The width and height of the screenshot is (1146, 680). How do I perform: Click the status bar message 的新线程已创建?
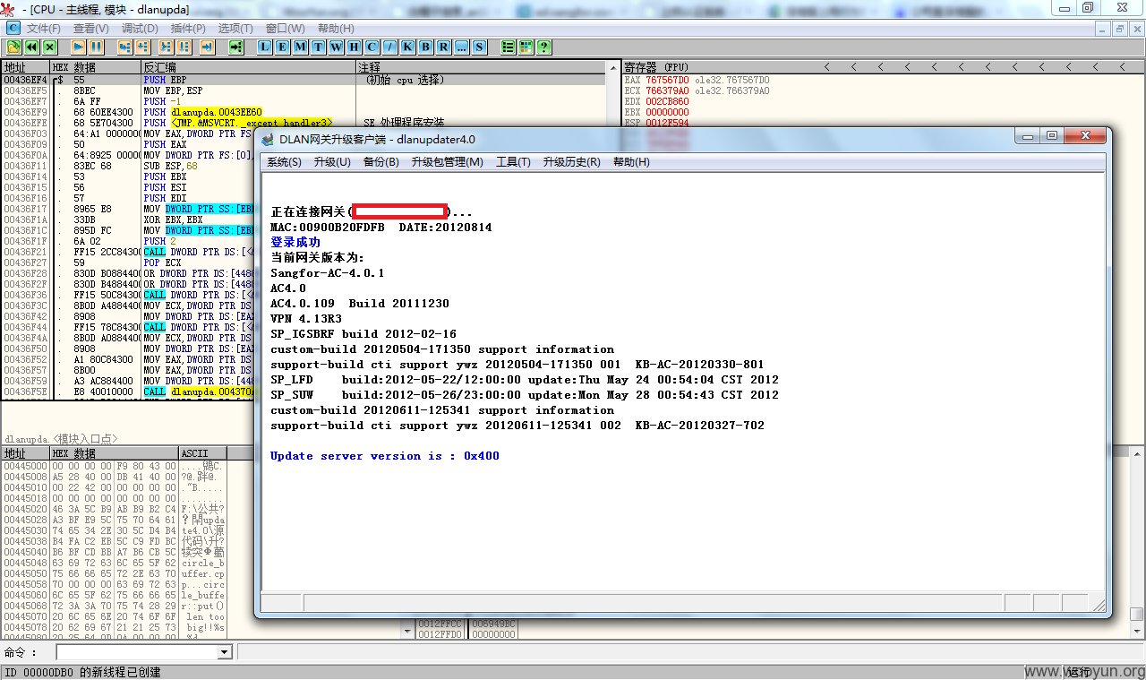[x=120, y=672]
